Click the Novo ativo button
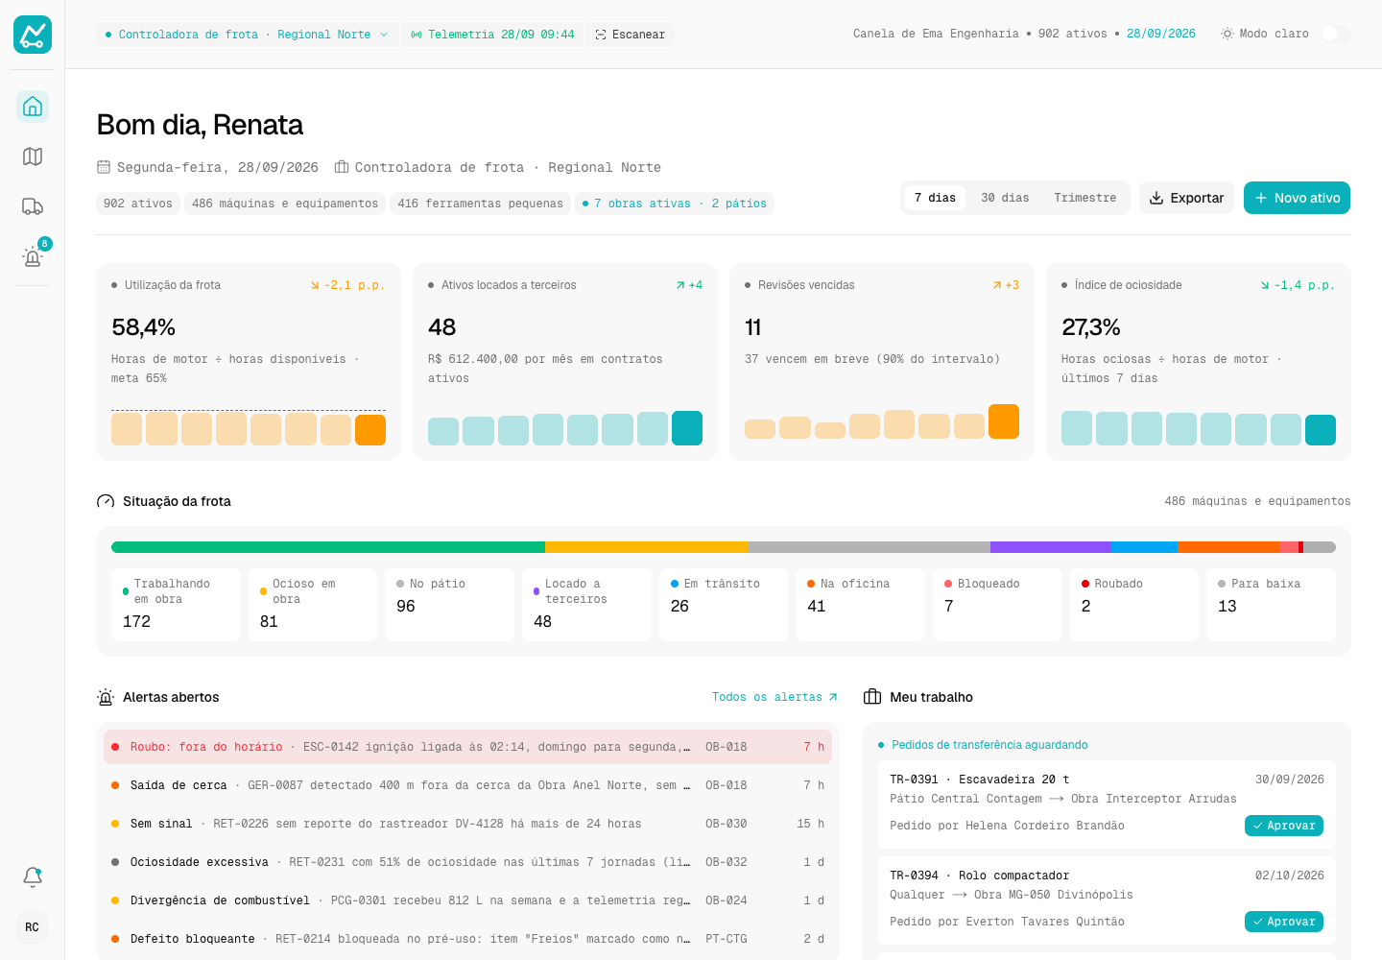This screenshot has width=1382, height=960. coord(1298,198)
